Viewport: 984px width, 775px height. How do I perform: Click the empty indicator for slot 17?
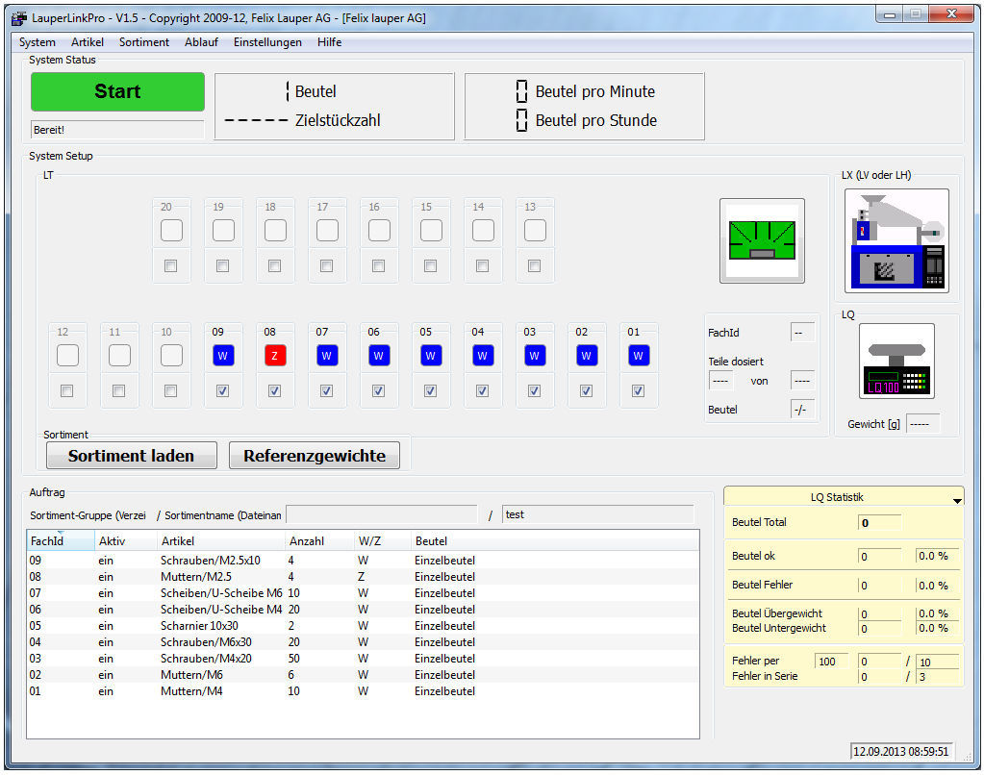328,231
